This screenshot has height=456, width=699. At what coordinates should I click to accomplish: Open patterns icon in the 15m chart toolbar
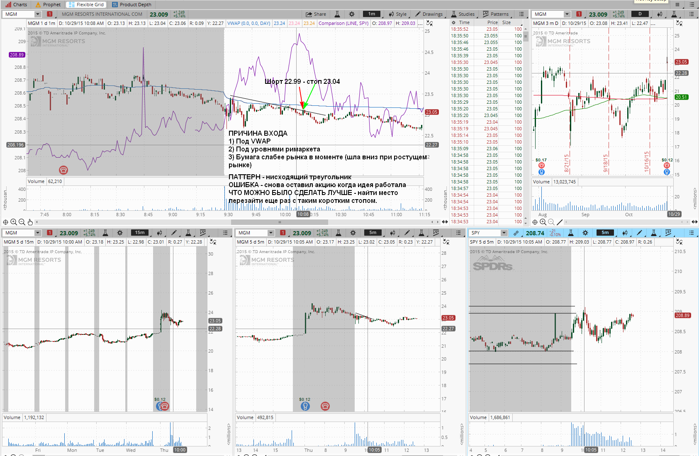coord(203,233)
